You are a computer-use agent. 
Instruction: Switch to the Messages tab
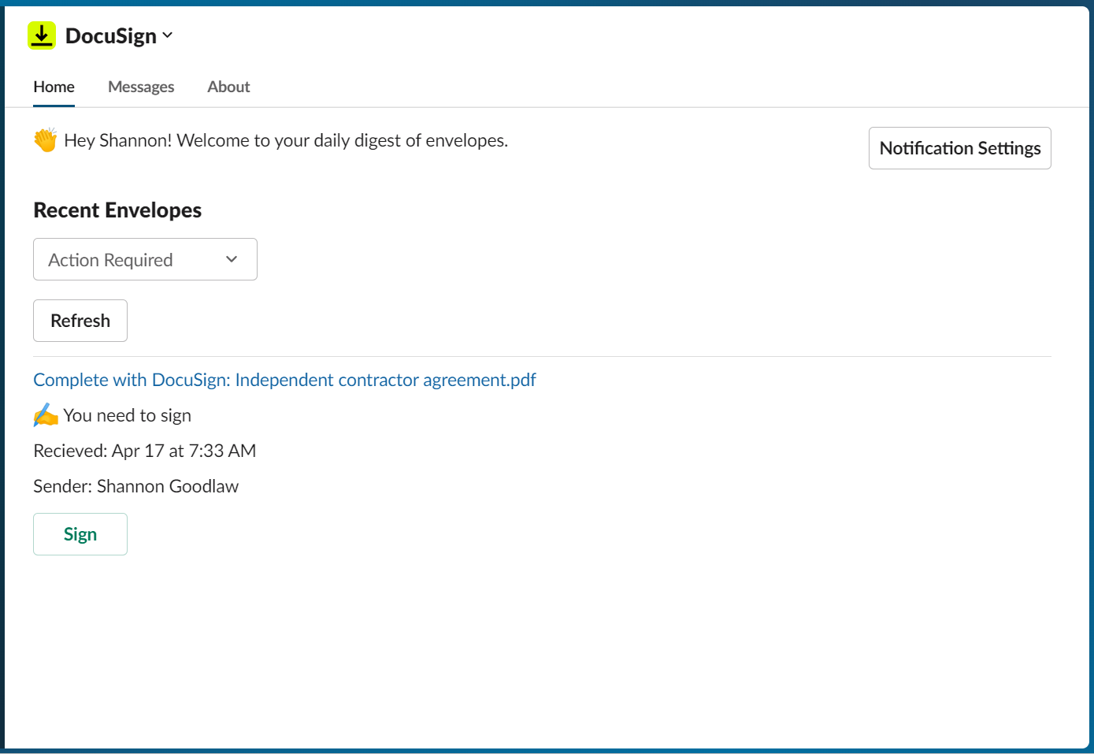[x=141, y=87]
